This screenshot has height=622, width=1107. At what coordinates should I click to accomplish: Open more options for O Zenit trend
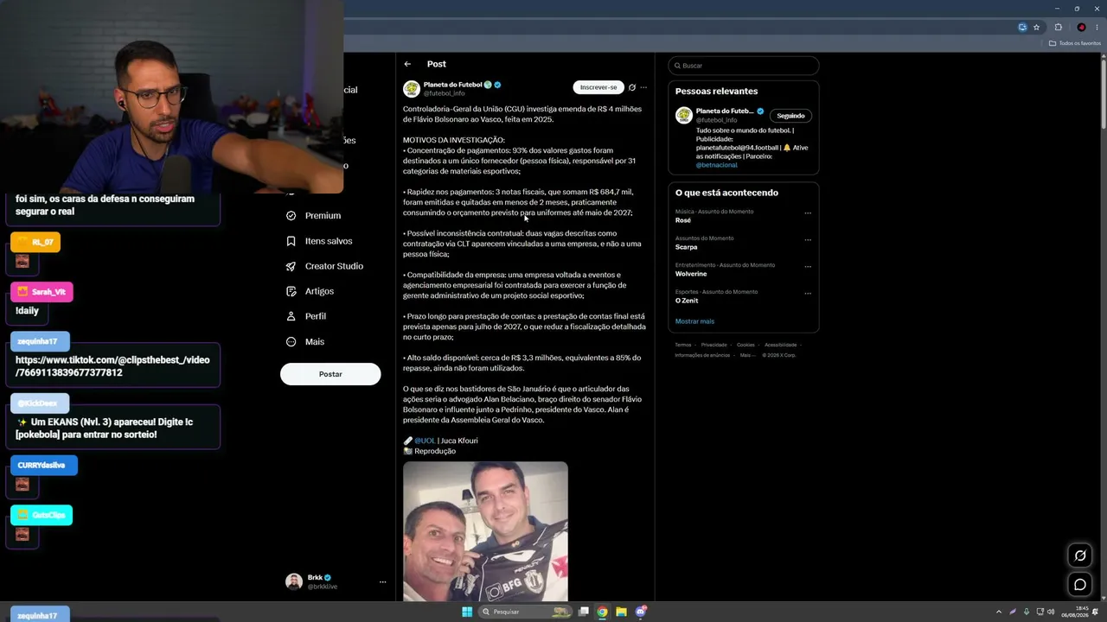808,293
